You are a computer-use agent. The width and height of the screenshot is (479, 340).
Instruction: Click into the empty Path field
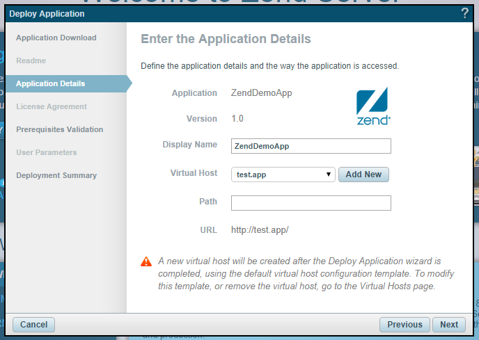coord(311,203)
